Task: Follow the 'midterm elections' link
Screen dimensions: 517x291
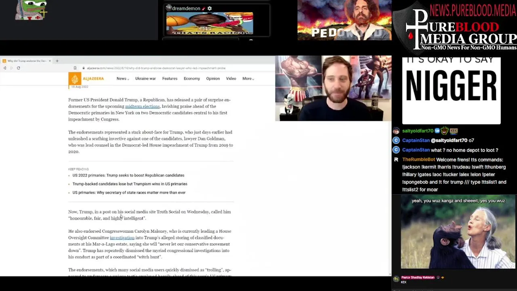Action: click(x=142, y=106)
